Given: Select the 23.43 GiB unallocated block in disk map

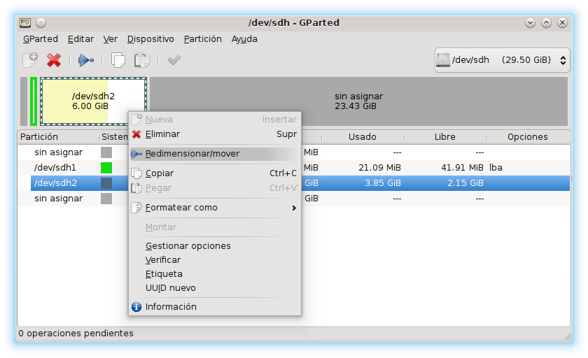Looking at the screenshot, I should coord(358,101).
